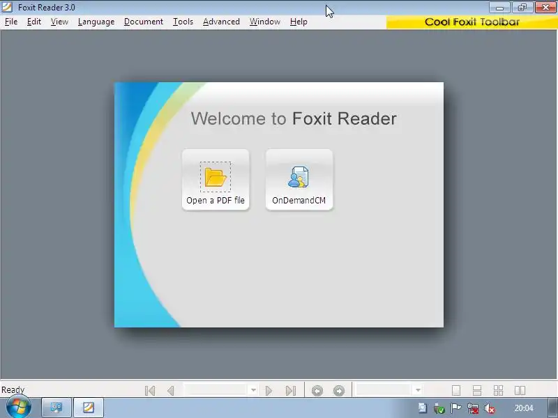Image resolution: width=558 pixels, height=418 pixels.
Task: Switch to facing pages layout
Action: [520, 390]
